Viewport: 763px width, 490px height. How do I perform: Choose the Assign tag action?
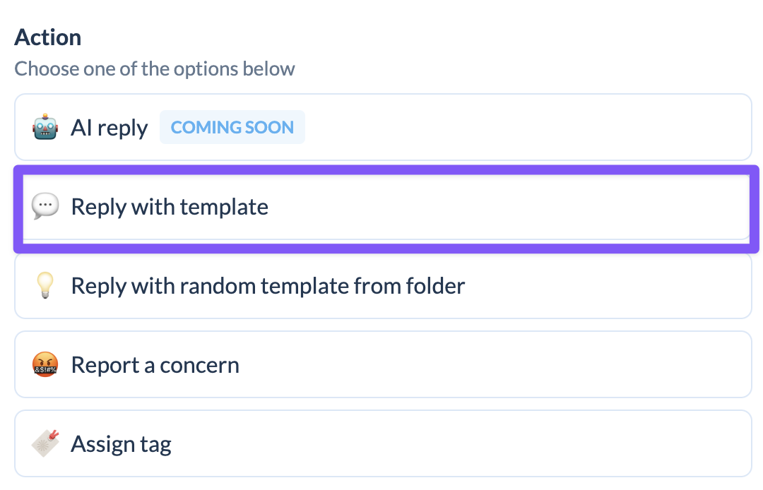pyautogui.click(x=384, y=443)
